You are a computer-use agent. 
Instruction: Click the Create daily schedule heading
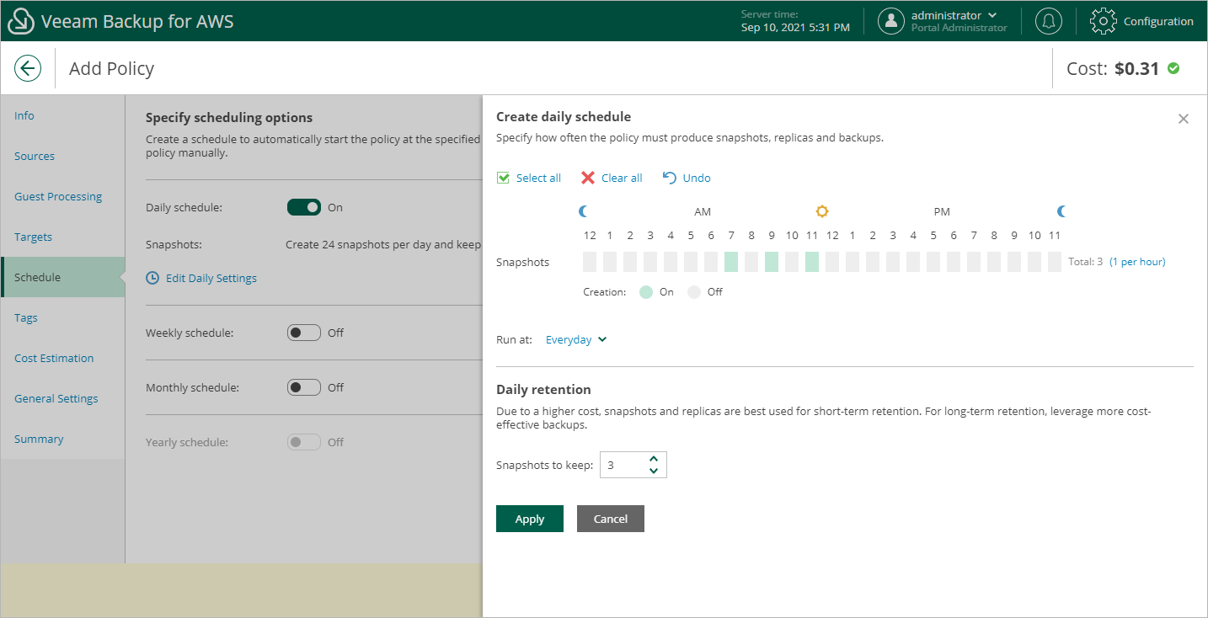pyautogui.click(x=564, y=116)
